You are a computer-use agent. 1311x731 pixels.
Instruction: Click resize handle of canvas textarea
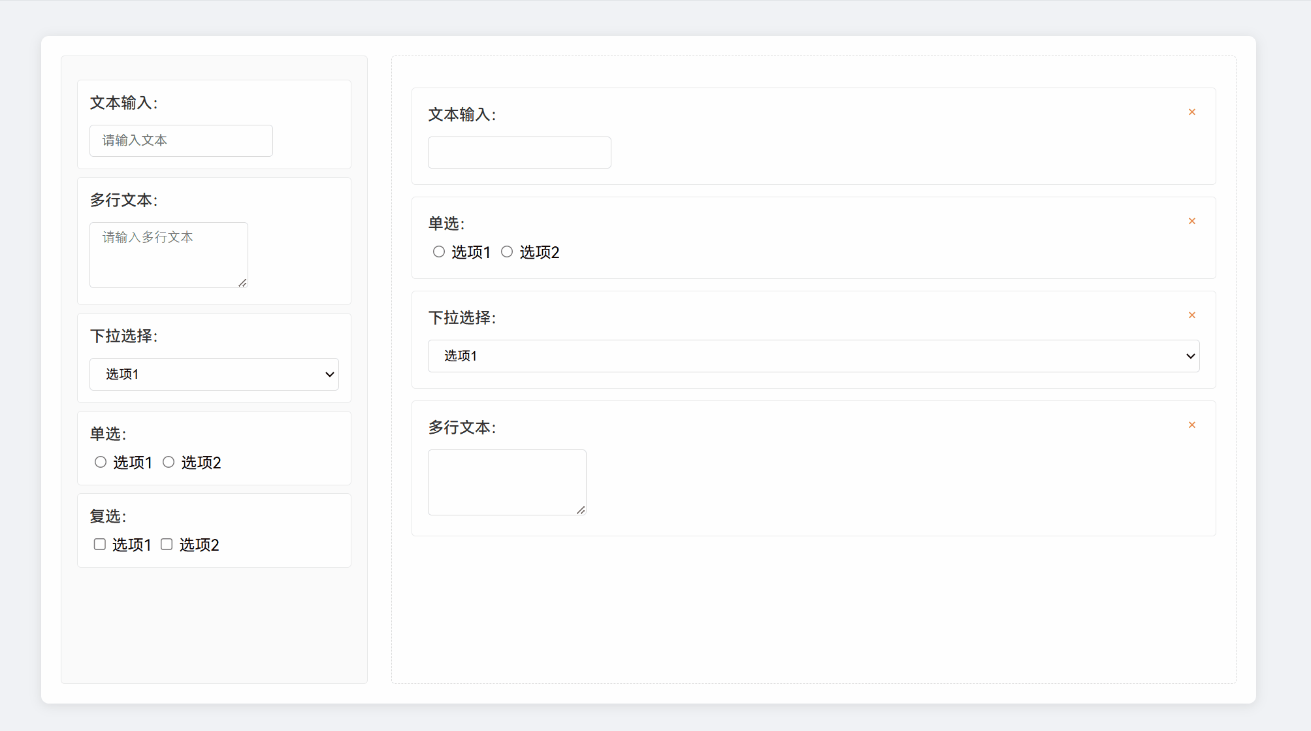pos(581,510)
